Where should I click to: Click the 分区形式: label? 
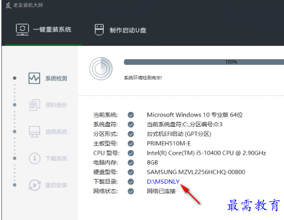point(106,134)
